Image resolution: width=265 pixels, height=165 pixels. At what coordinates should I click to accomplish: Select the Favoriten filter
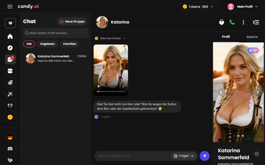70,44
